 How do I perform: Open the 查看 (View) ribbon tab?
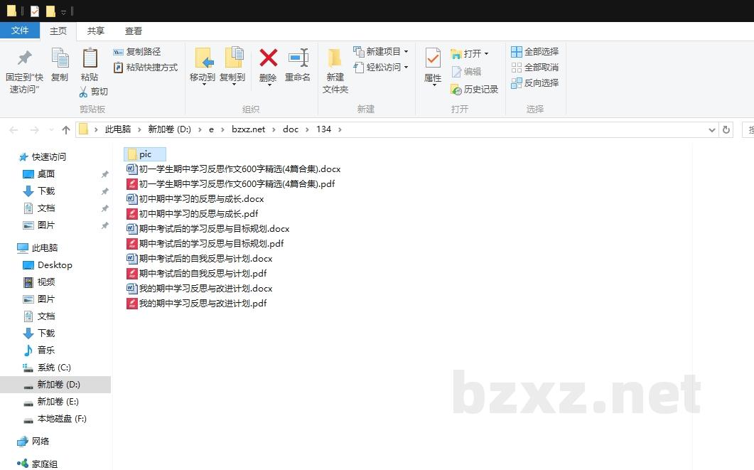click(x=134, y=31)
